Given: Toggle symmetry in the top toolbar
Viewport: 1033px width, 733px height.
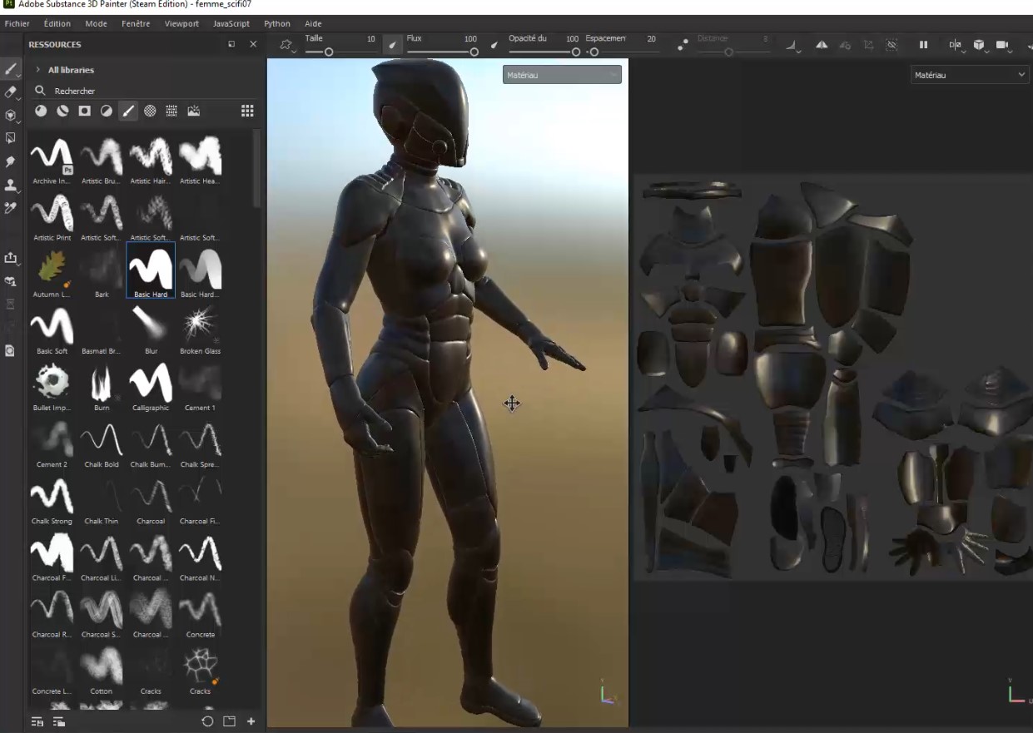Looking at the screenshot, I should pyautogui.click(x=822, y=45).
